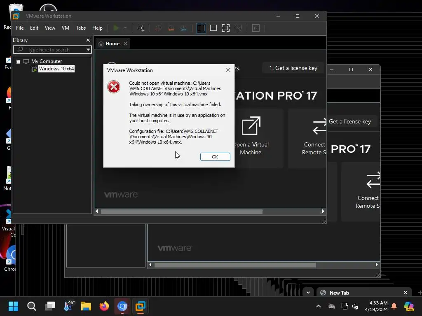
Task: Open the weather widget showing 46°
Action: 69,306
